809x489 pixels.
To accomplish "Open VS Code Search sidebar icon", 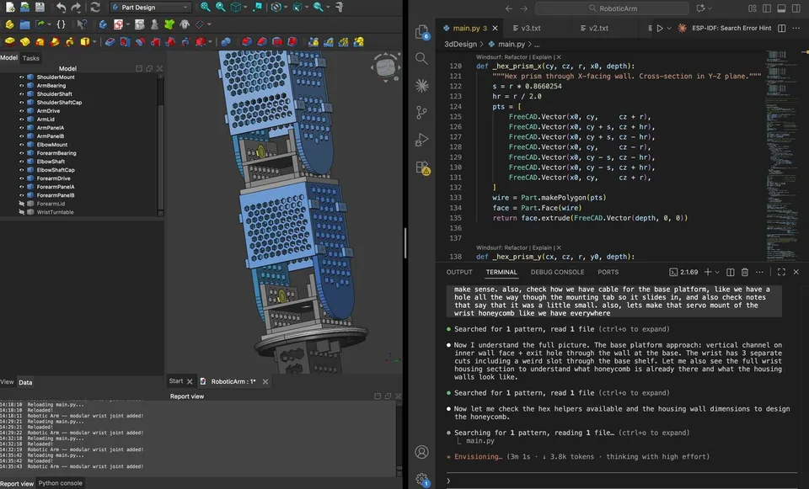I will [421, 59].
